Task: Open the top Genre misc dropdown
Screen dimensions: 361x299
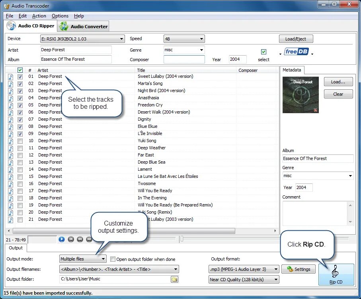Action: (x=184, y=50)
